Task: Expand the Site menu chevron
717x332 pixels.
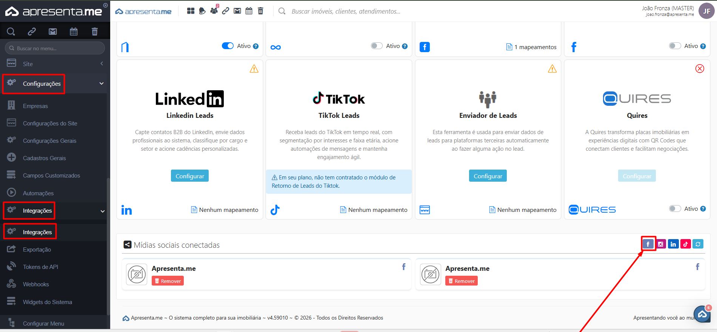Action: pyautogui.click(x=102, y=64)
